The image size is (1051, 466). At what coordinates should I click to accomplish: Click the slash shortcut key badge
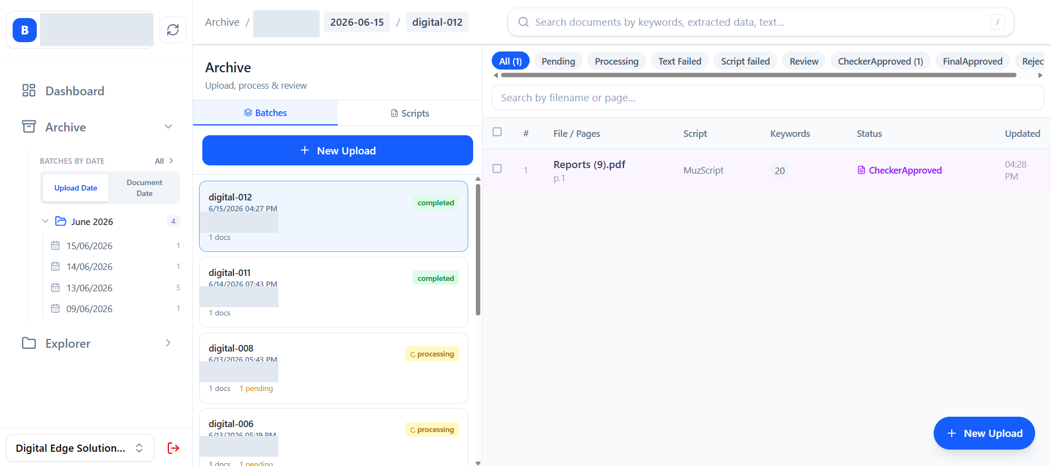pyautogui.click(x=997, y=22)
